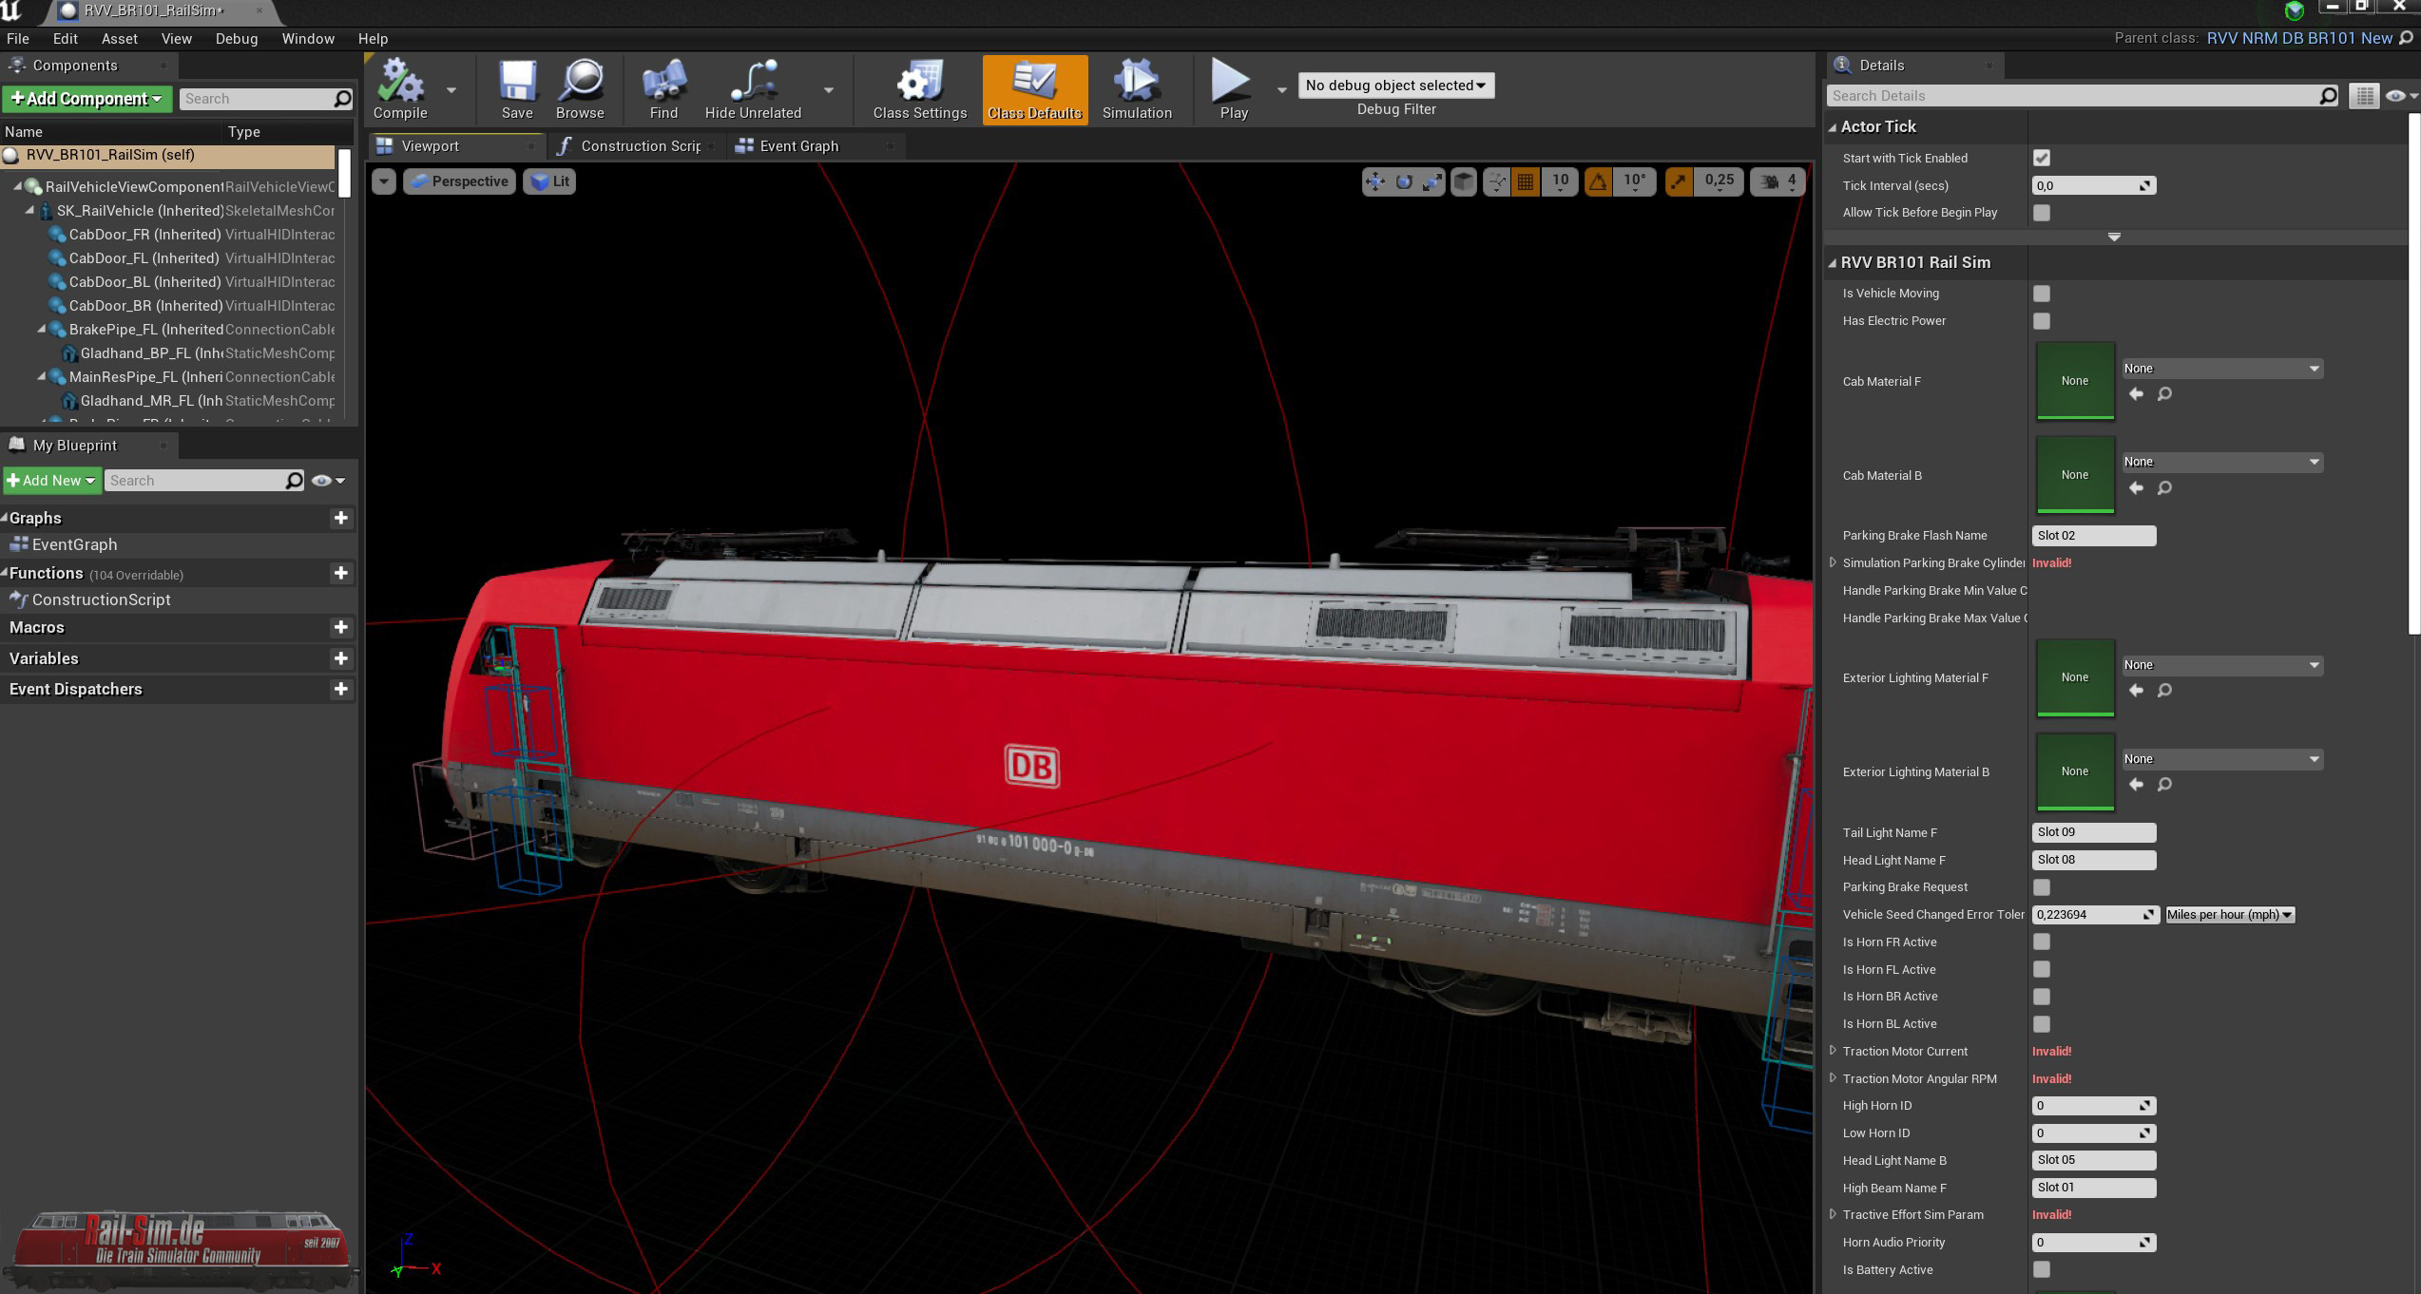
Task: Enable Allow Tick Before Begin Play
Action: (2041, 213)
